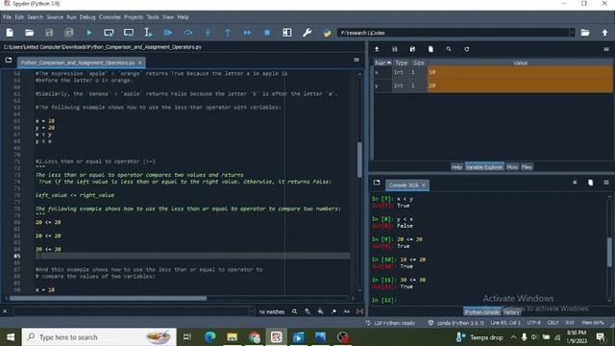Click the console Remove all variables icon
Screen dimensions: 615x346
pyautogui.click(x=590, y=183)
